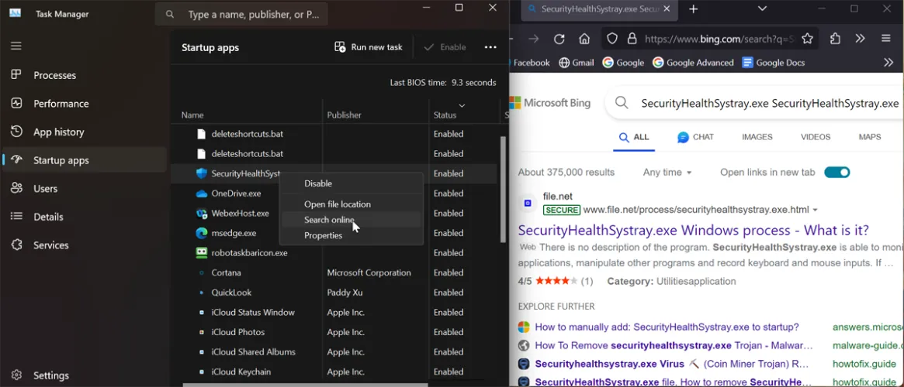Choose Search online in context menu

329,220
